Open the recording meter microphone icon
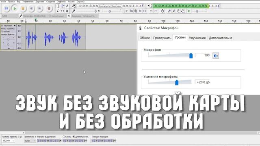The image size is (260, 146). (x=74, y=6)
